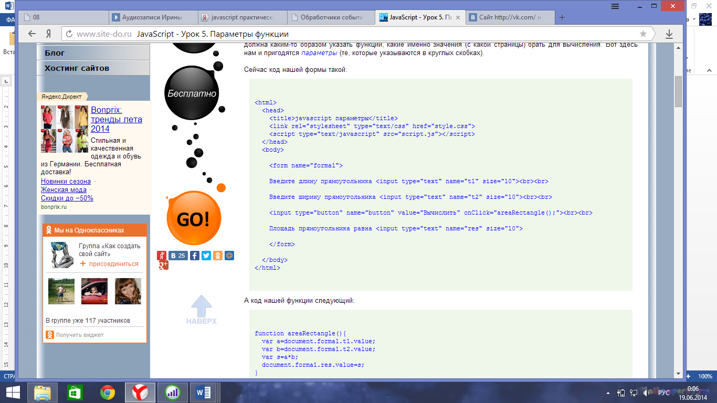Screen dimensions: 717x403
Task: Share page on Facebook icon
Action: coord(194,256)
